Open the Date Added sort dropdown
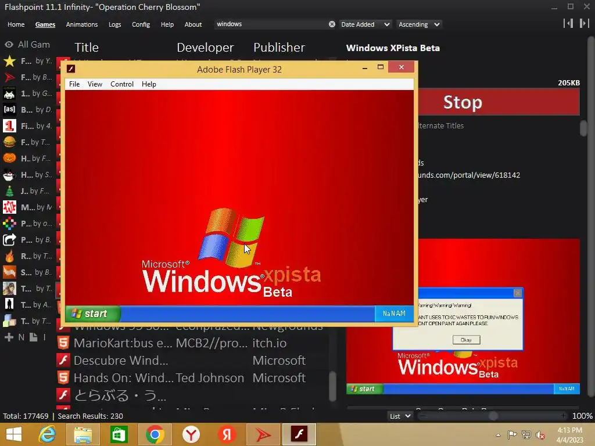595x446 pixels. (x=365, y=24)
